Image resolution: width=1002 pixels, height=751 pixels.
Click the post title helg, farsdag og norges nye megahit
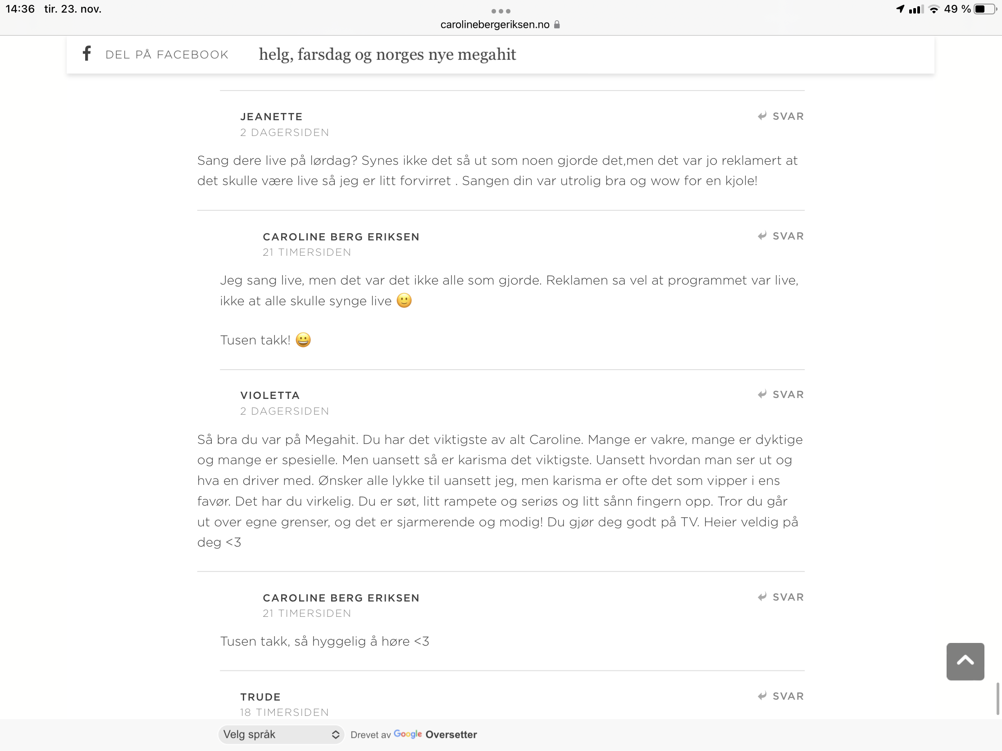[387, 54]
